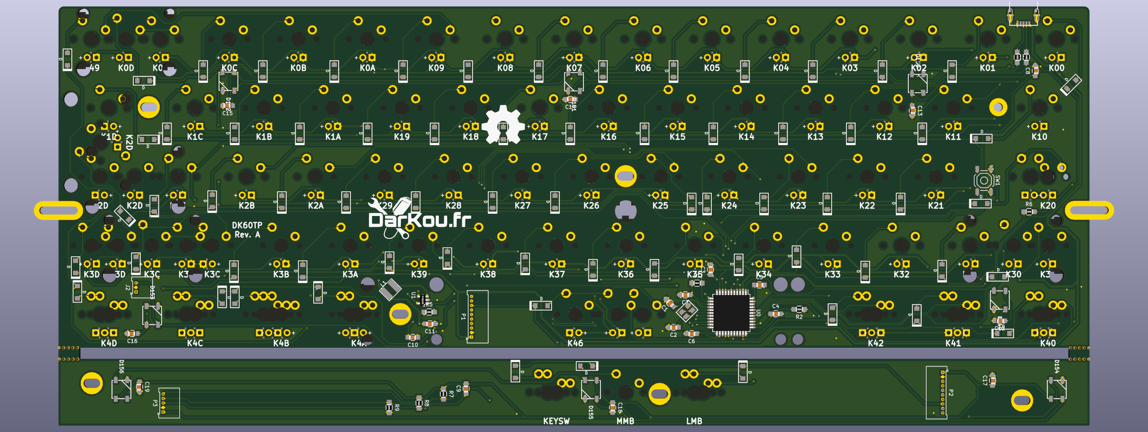Click the K3A switch label
The height and width of the screenshot is (432, 1148).
pyautogui.click(x=350, y=274)
